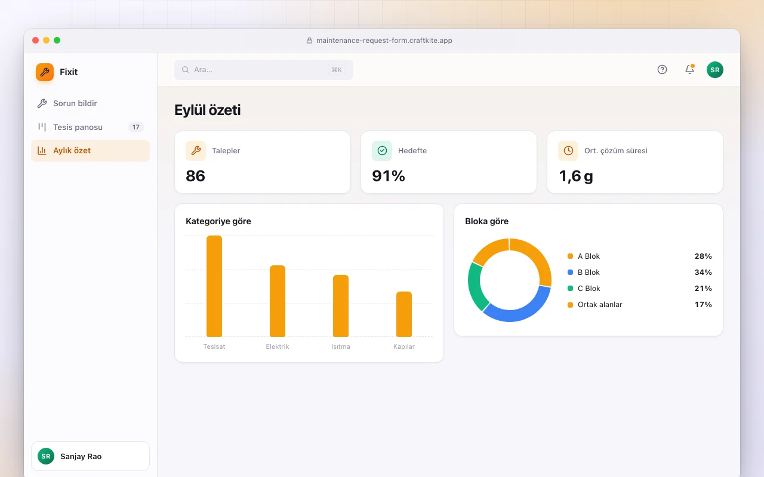Select Aylık özet in the sidebar
The image size is (764, 477).
tap(90, 151)
